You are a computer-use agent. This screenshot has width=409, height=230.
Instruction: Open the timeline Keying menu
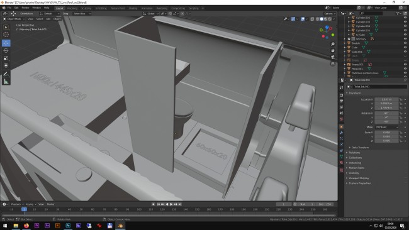pos(31,204)
